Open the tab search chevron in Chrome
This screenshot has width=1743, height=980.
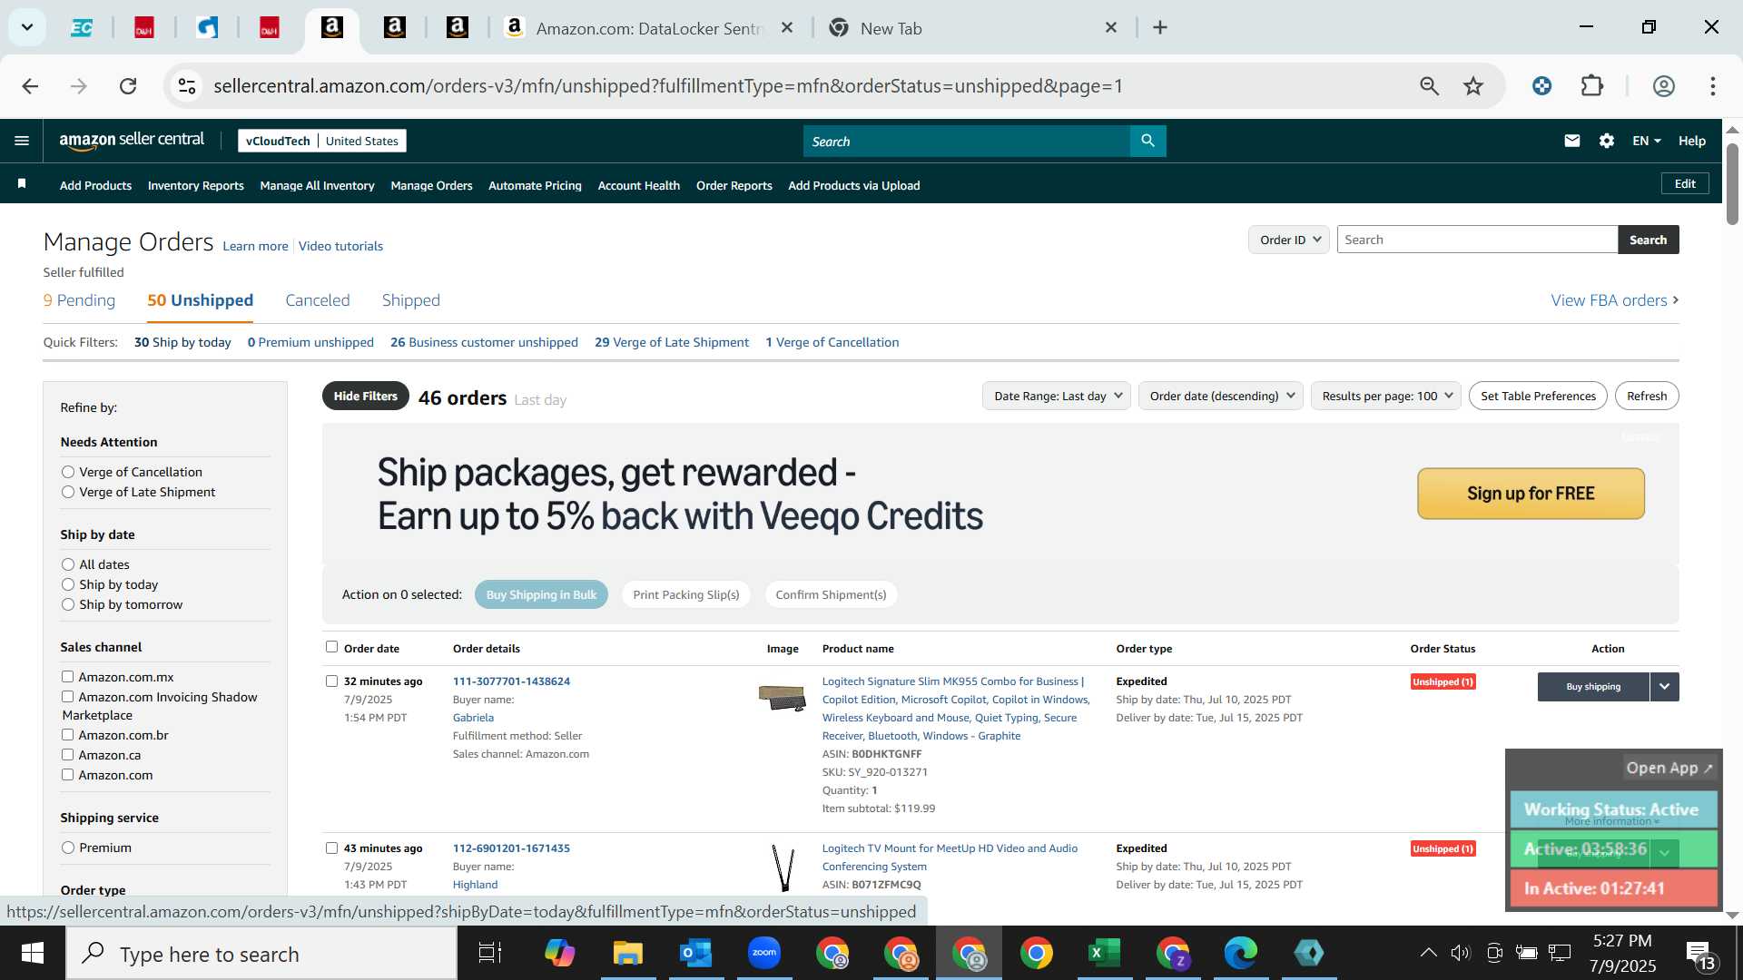(27, 27)
